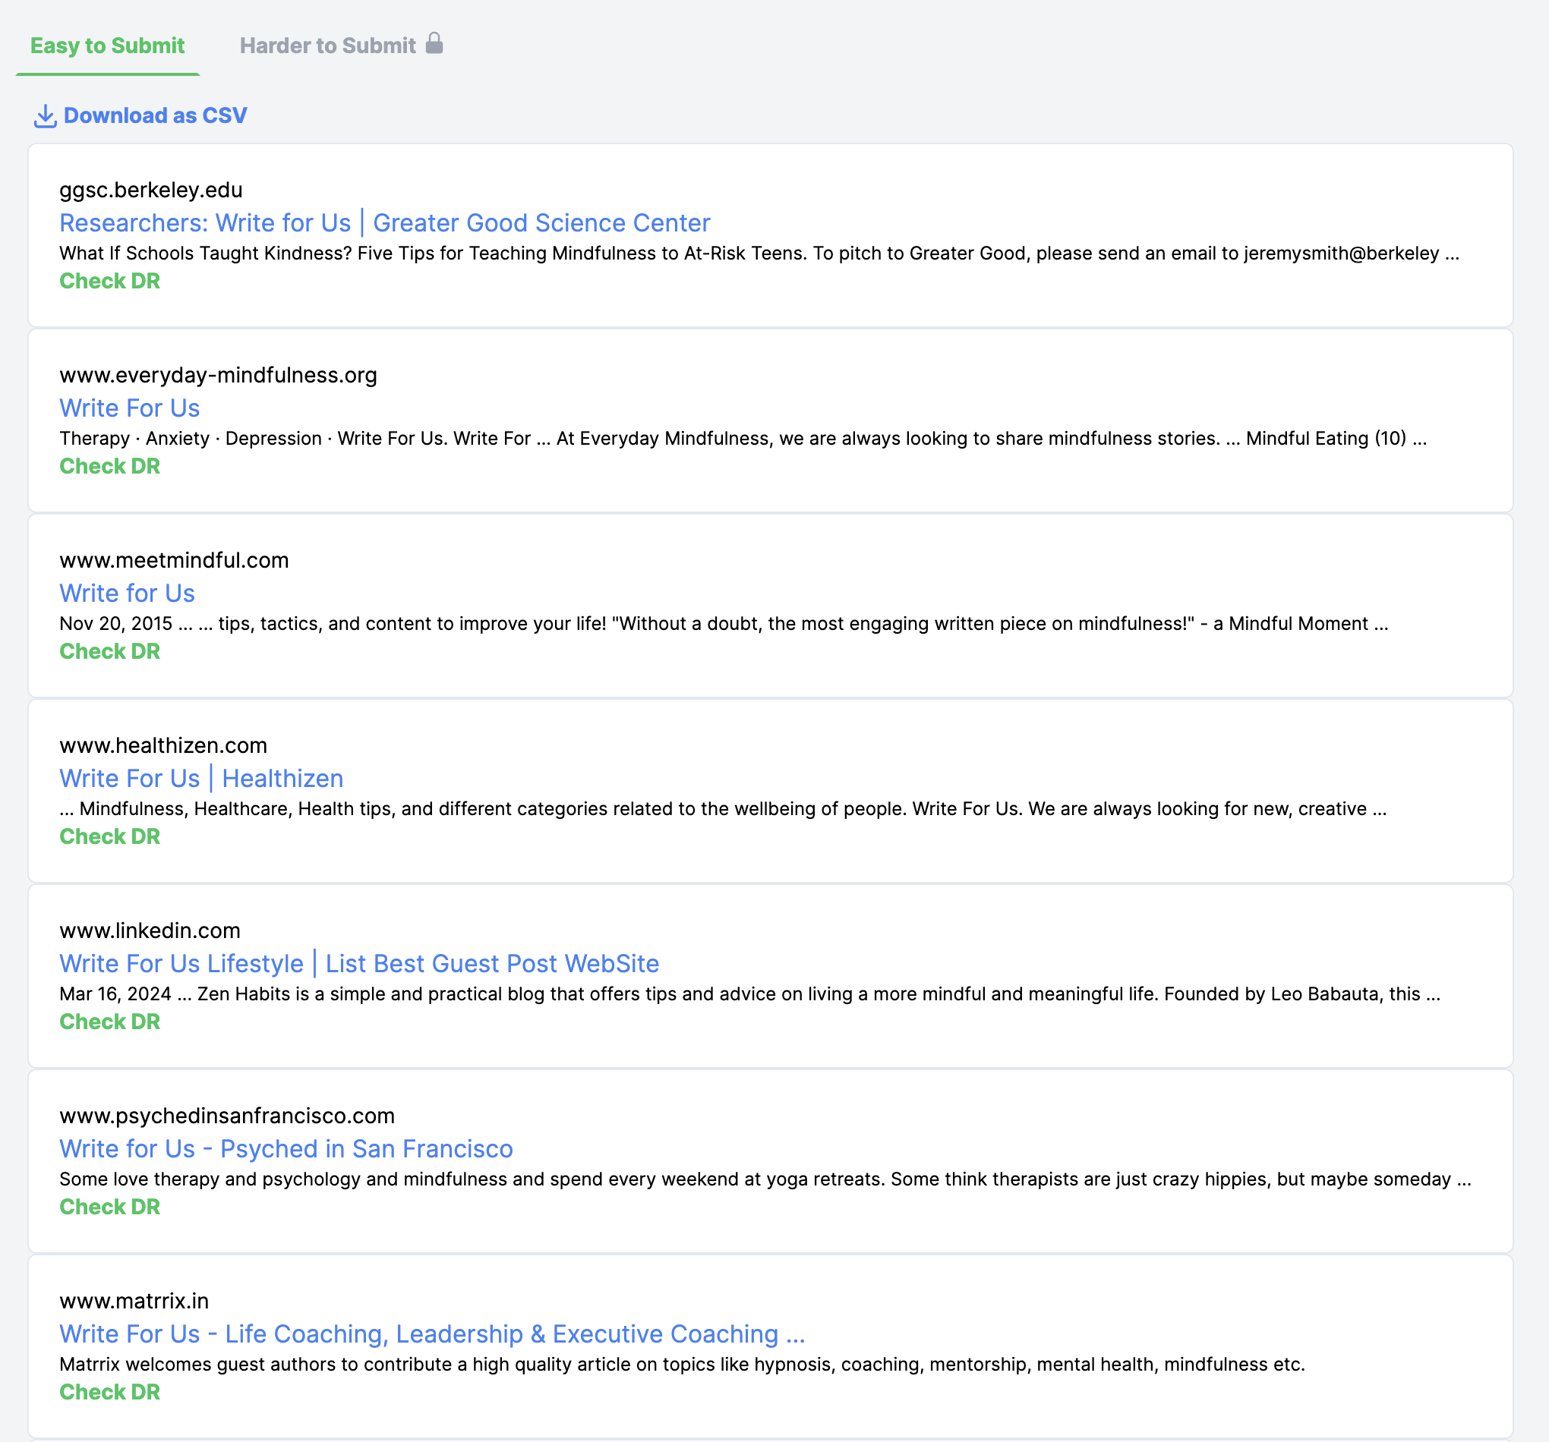Click the snippet starting 'Nov 20, 2015'

(724, 625)
